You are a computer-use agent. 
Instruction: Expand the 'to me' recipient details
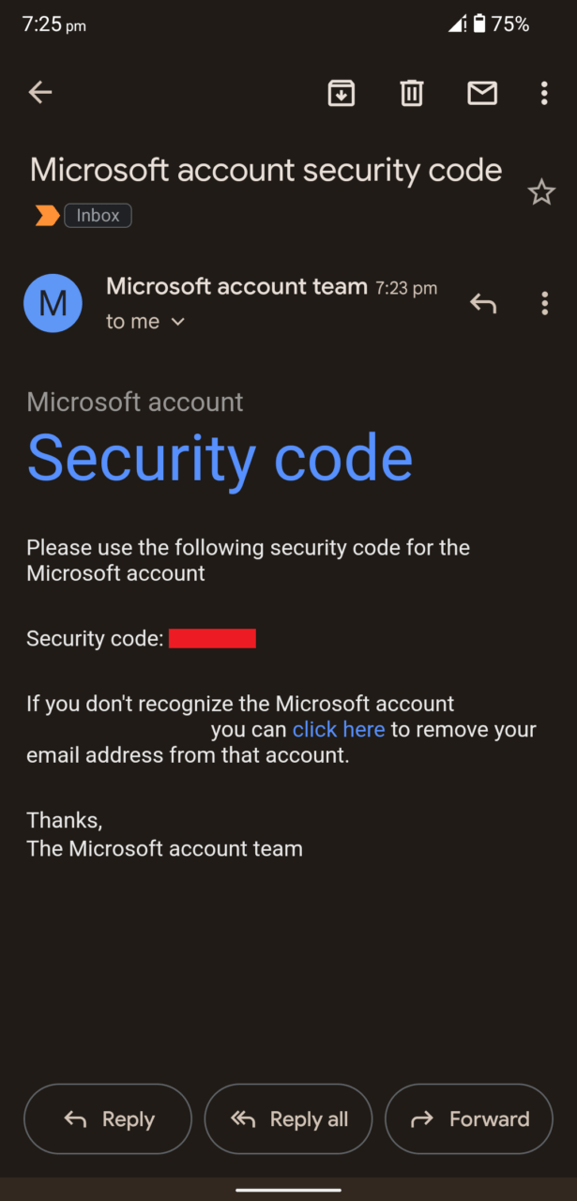pos(132,321)
